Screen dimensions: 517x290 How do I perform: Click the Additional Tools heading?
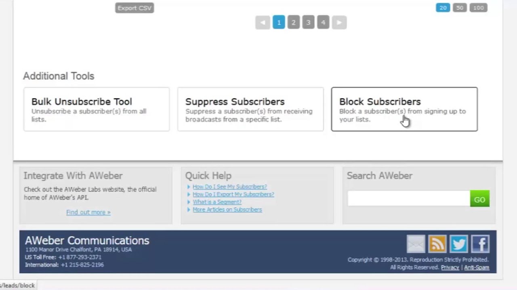(x=59, y=76)
